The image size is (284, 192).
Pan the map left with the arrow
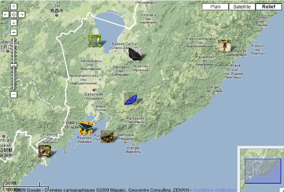click(x=6, y=15)
